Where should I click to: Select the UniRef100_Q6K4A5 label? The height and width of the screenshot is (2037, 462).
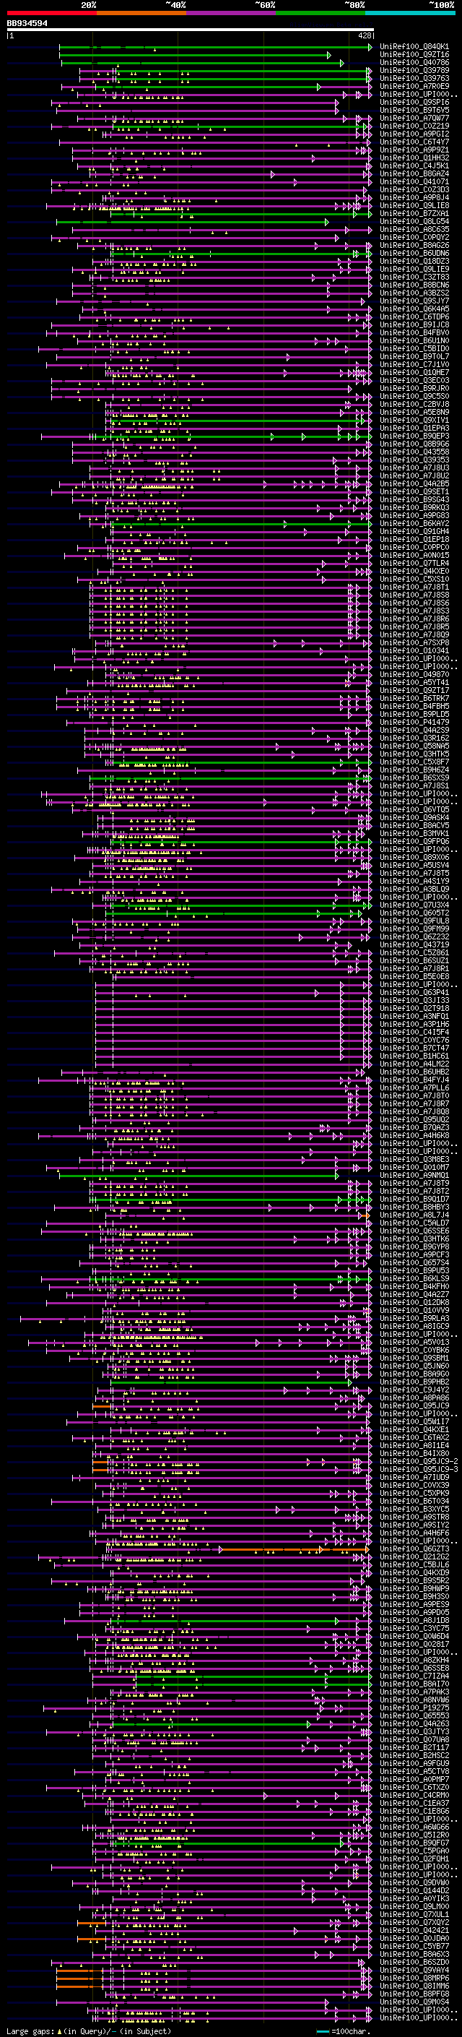click(x=414, y=309)
